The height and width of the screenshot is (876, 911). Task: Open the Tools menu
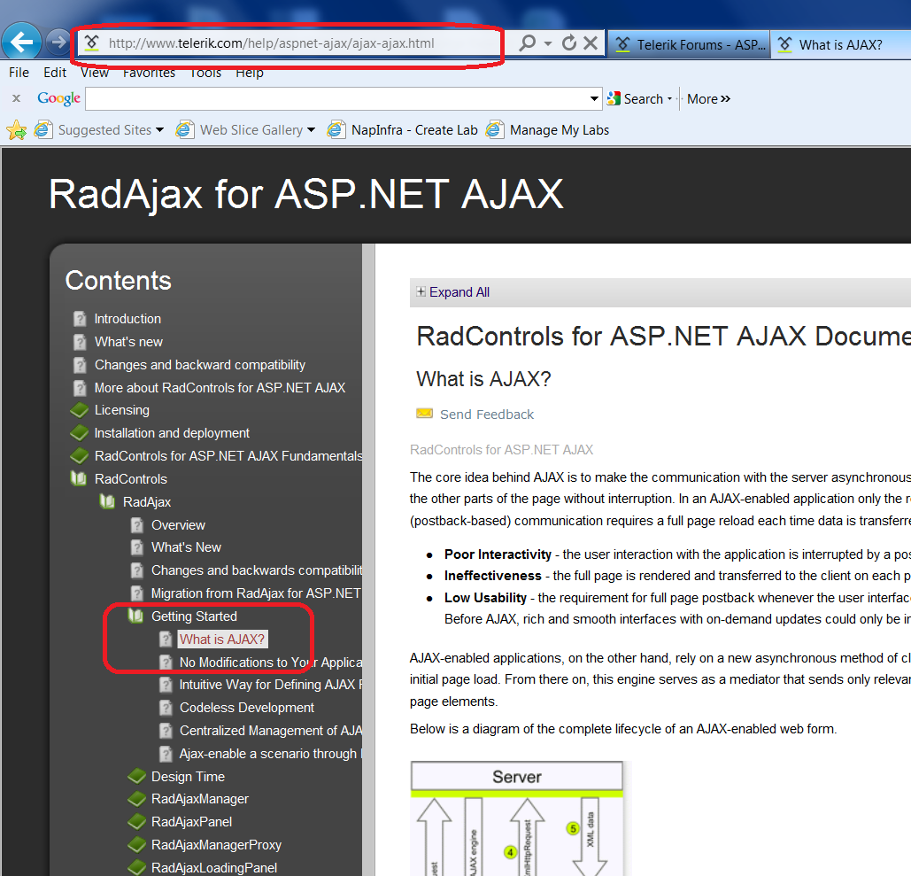tap(205, 73)
